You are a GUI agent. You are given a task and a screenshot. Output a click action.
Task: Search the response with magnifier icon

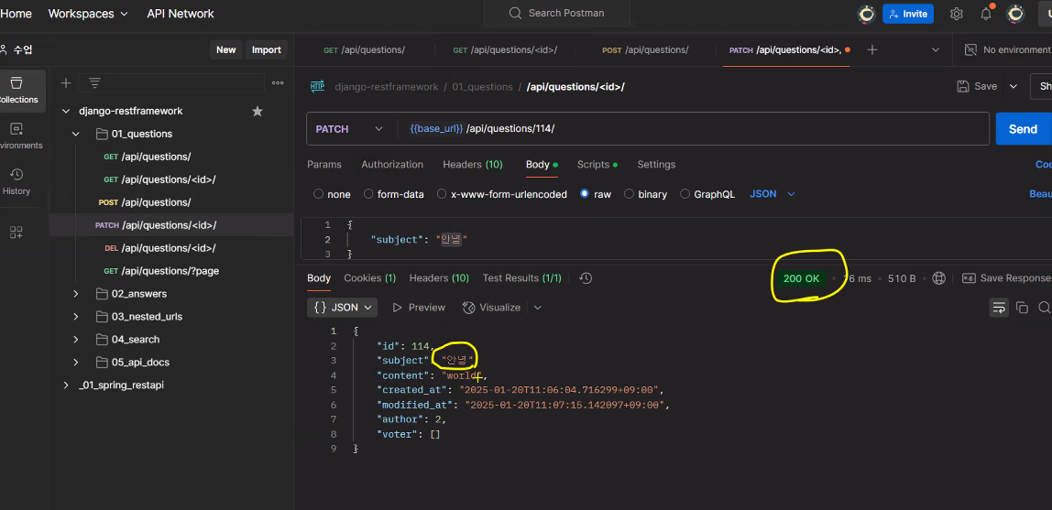tap(1044, 308)
